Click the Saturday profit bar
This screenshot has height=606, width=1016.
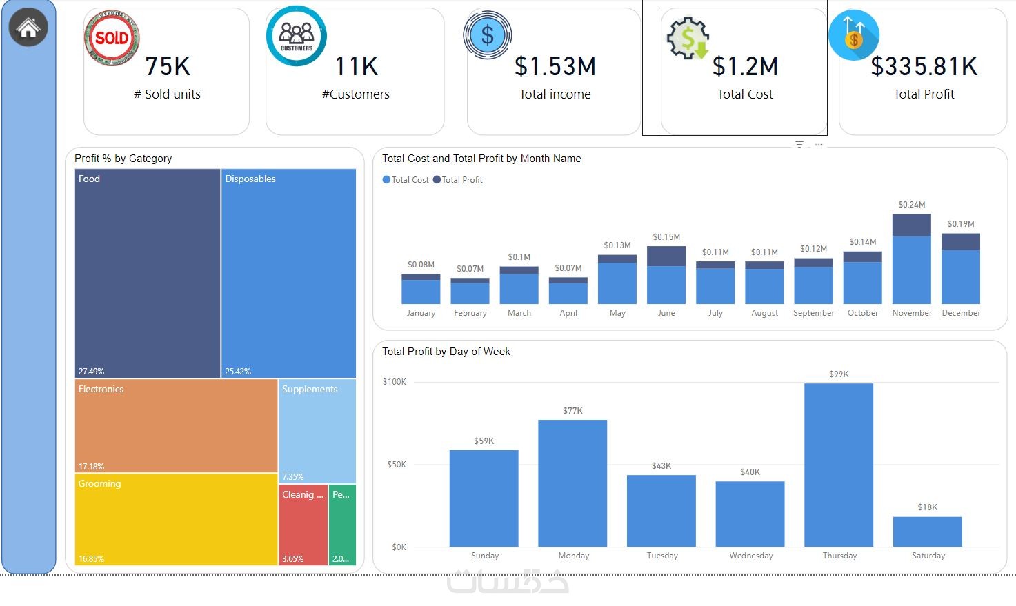click(x=928, y=532)
